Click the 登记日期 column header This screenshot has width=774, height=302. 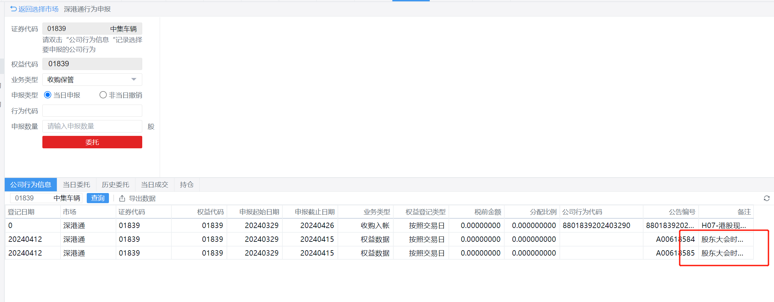coord(33,212)
